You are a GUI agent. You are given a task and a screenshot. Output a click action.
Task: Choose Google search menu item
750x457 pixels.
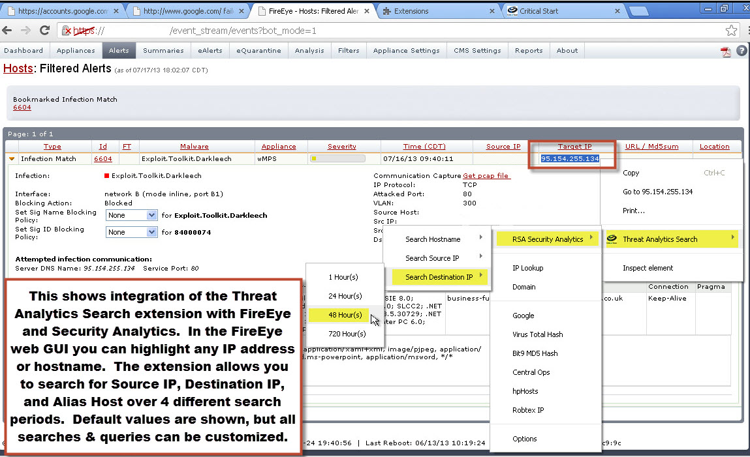coord(523,316)
